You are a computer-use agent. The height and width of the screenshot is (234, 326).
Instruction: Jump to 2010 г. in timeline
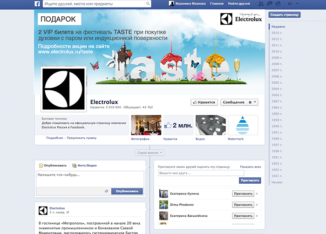277,52
